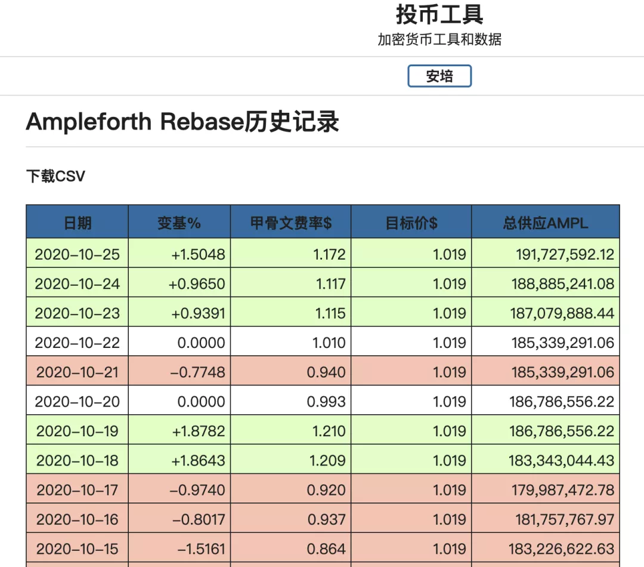Click the 加密货币工具和数据 subtitle

coord(439,39)
